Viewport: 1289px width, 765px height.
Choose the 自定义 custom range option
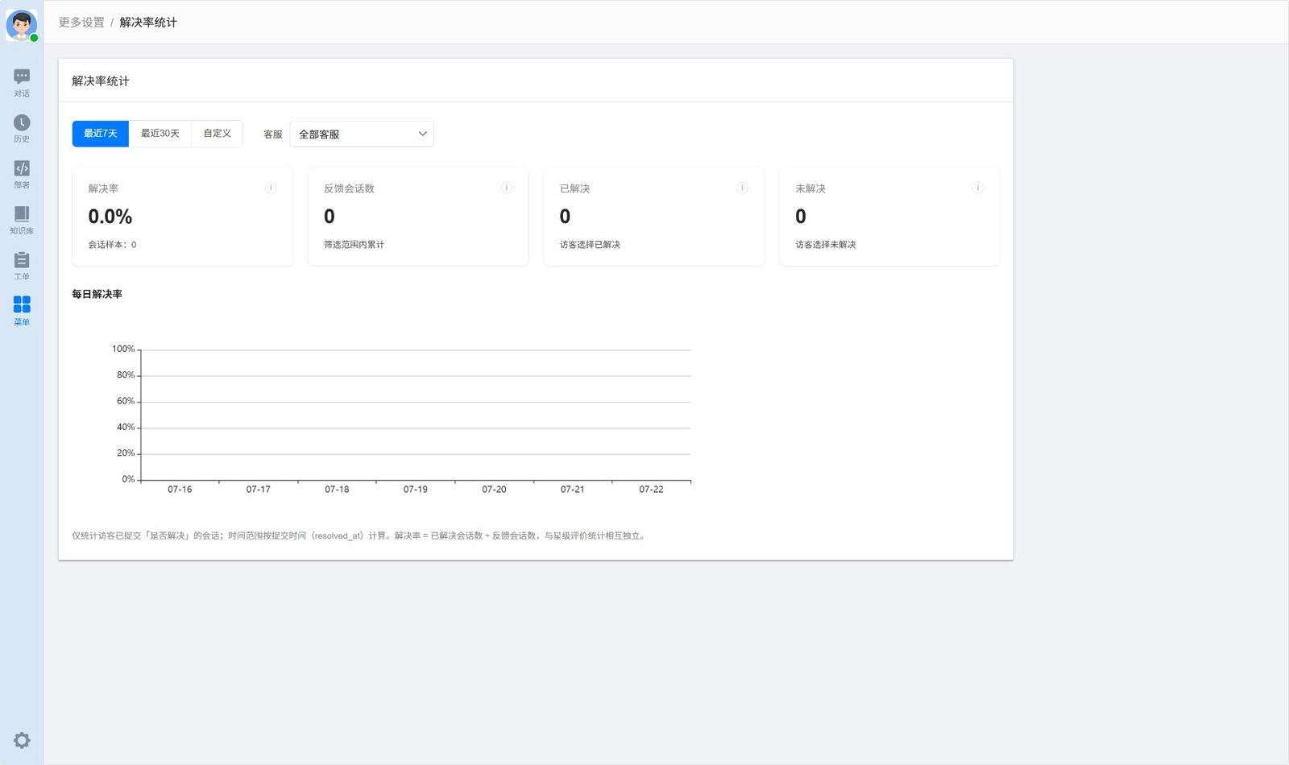pyautogui.click(x=217, y=134)
